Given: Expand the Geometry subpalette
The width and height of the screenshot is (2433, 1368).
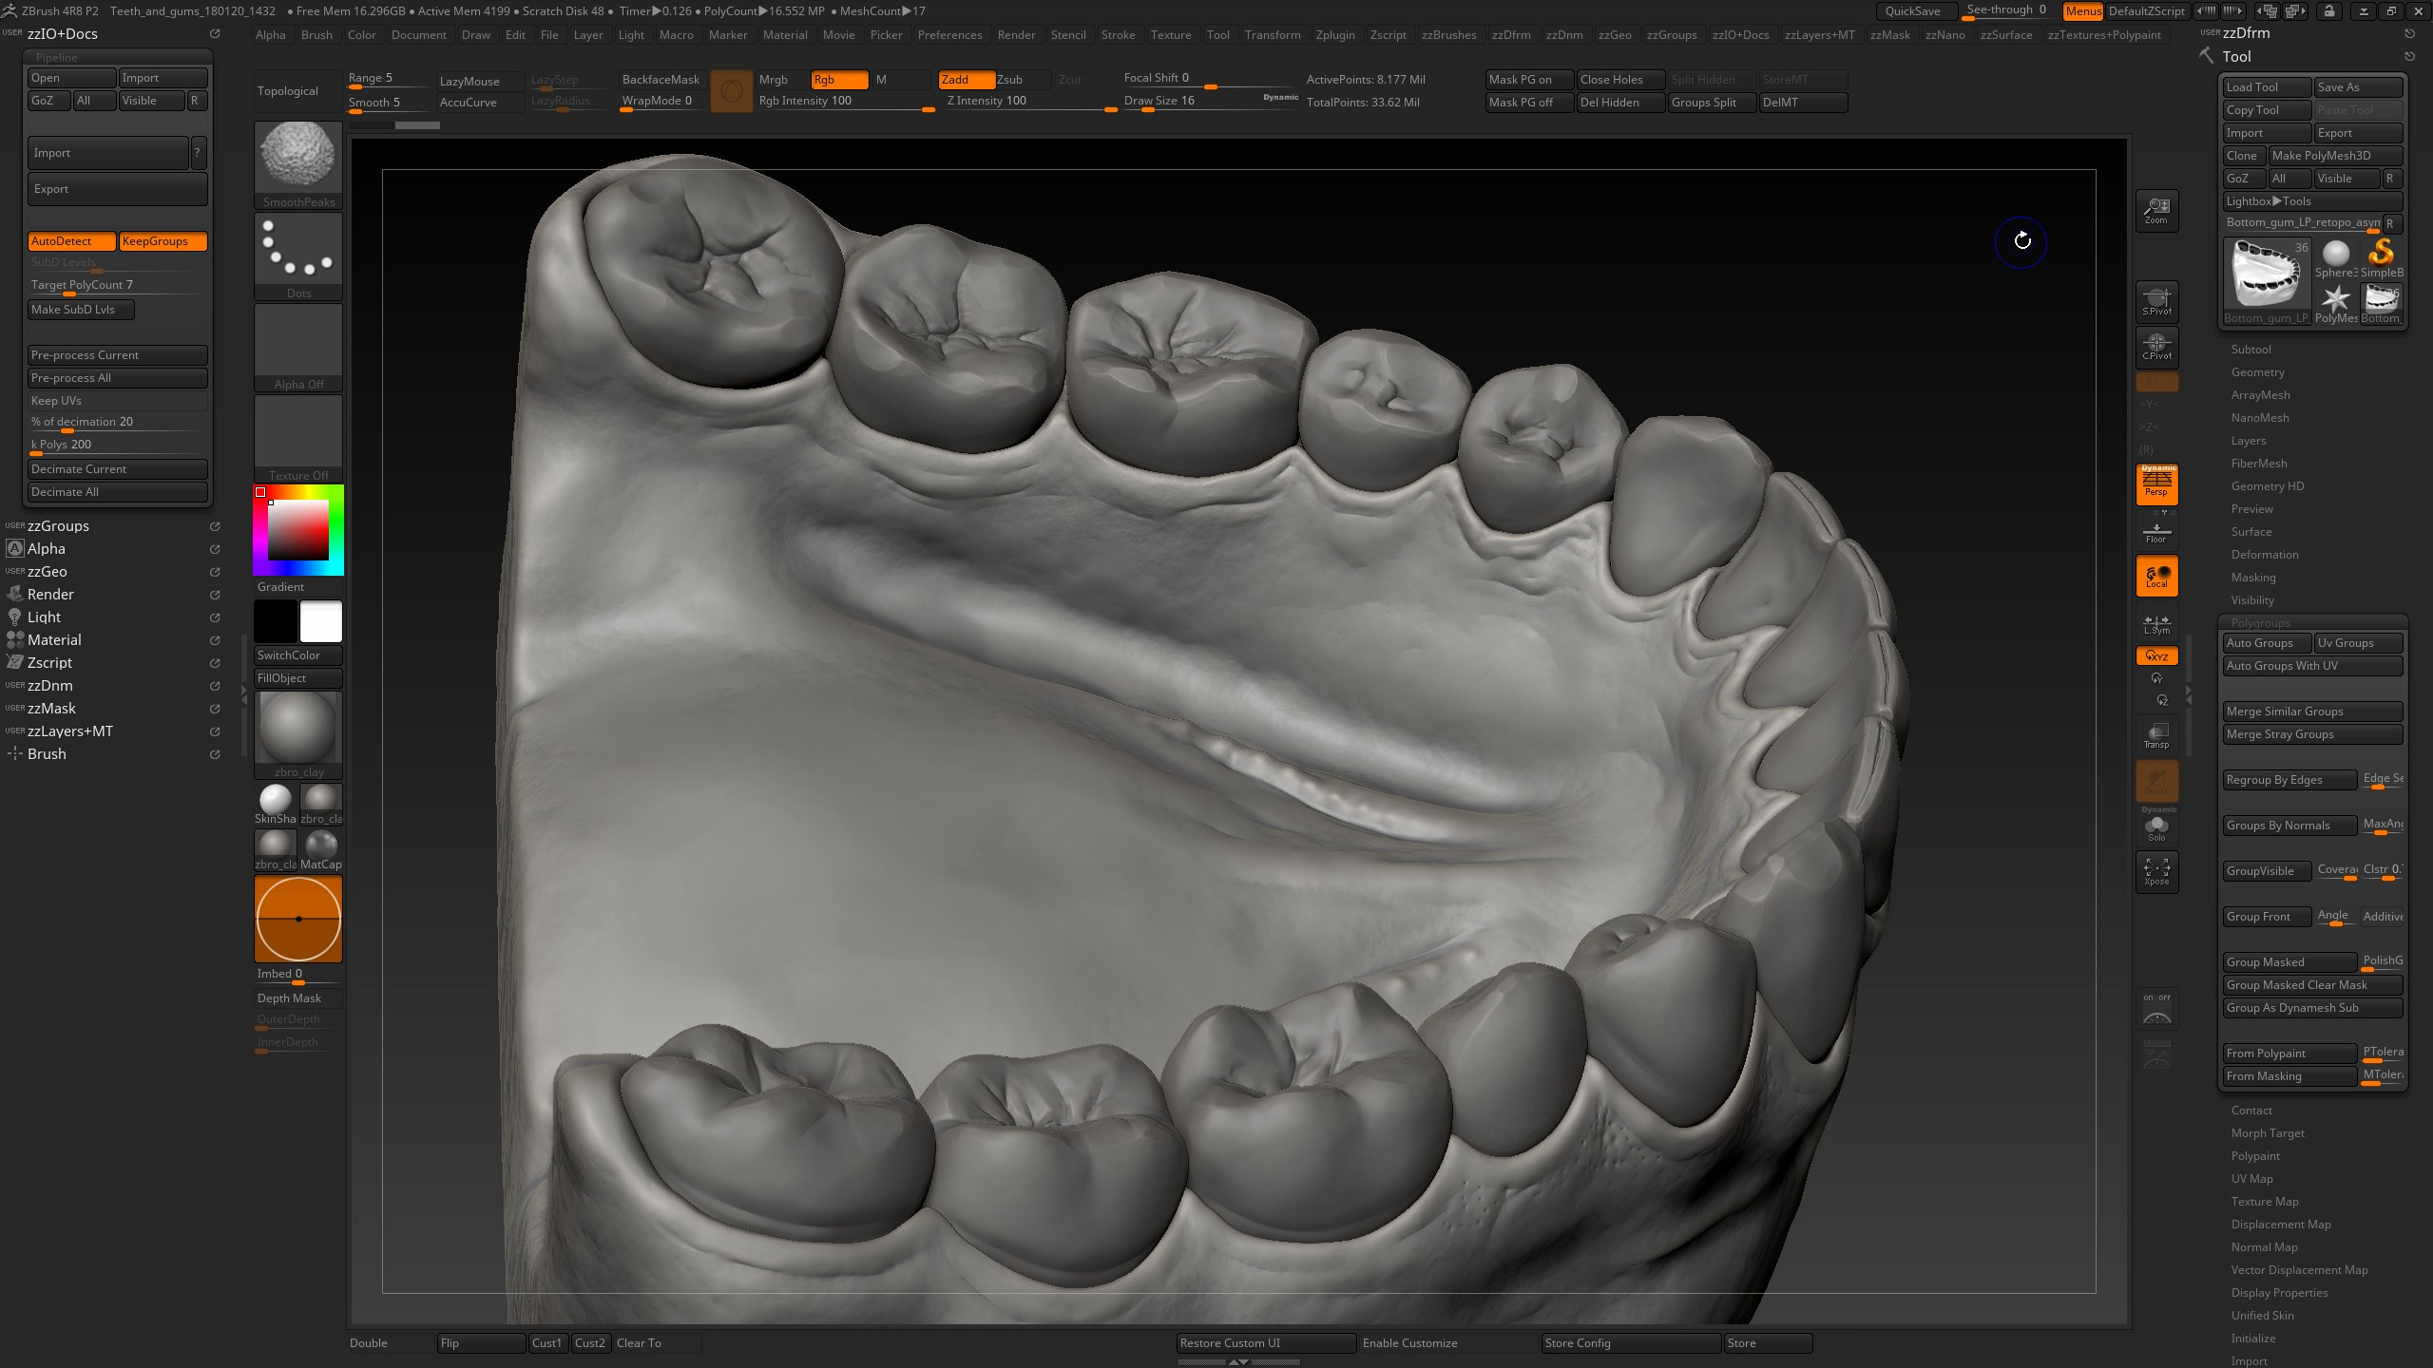Looking at the screenshot, I should click(x=2258, y=371).
